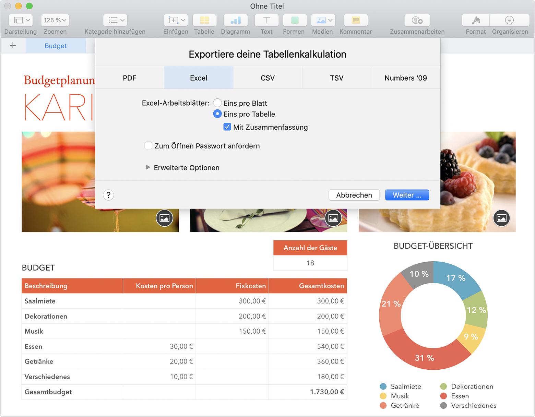
Task: Open the Einfügen insert menu
Action: [x=176, y=20]
